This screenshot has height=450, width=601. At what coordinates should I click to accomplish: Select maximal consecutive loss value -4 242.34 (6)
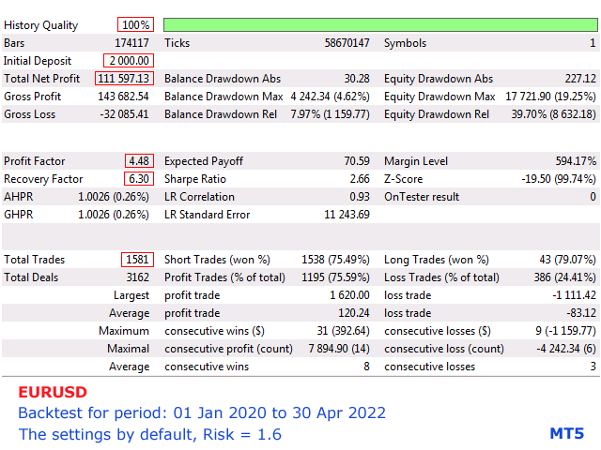click(567, 349)
